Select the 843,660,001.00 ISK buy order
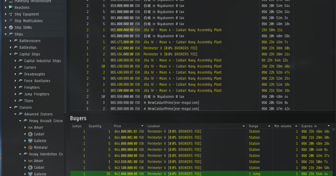 pyautogui.click(x=202, y=162)
